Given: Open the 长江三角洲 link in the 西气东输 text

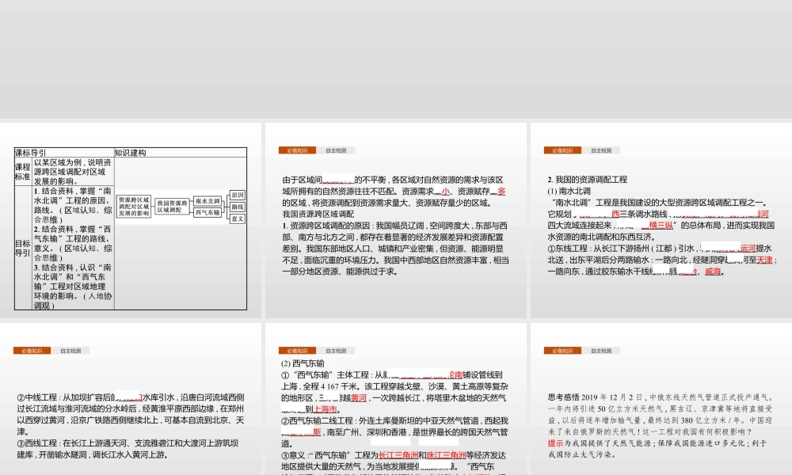Looking at the screenshot, I should coord(398,454).
